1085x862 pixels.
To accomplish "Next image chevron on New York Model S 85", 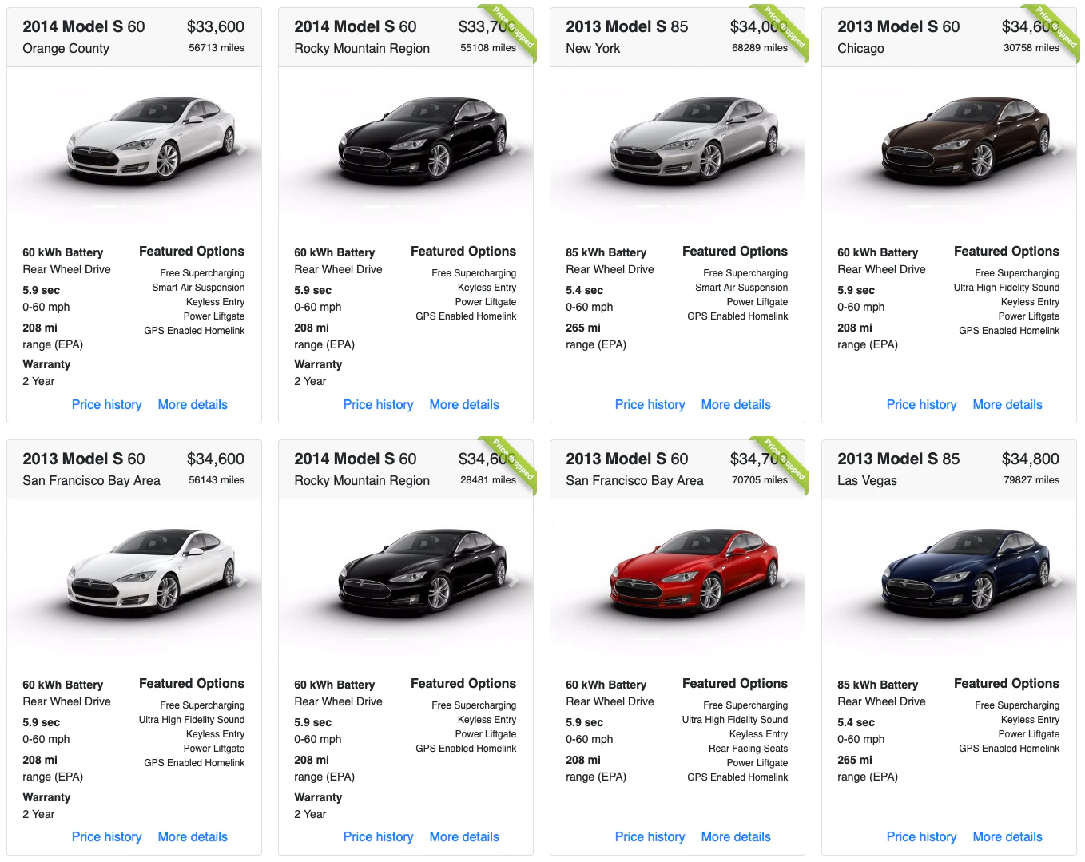I will click(x=785, y=149).
